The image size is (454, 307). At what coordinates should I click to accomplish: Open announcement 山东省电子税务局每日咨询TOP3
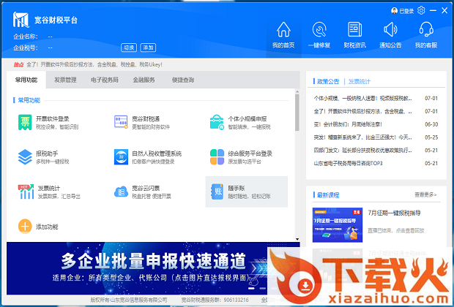pyautogui.click(x=348, y=163)
